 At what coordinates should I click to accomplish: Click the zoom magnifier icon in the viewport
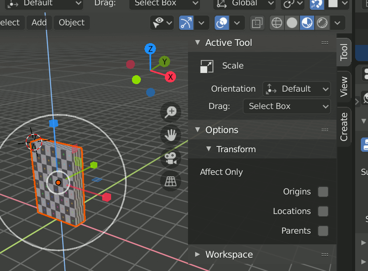(x=171, y=112)
